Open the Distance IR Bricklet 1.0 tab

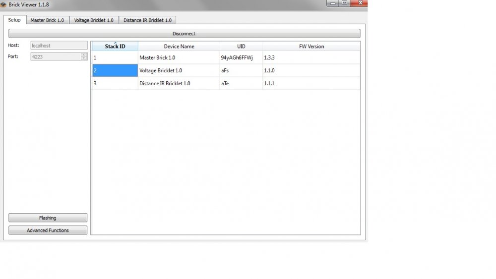[147, 20]
